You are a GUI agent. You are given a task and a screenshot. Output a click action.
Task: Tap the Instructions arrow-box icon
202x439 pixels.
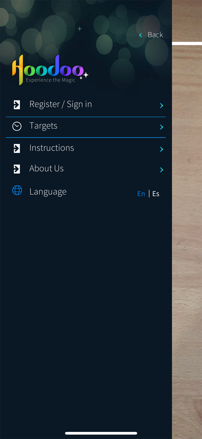tap(17, 148)
